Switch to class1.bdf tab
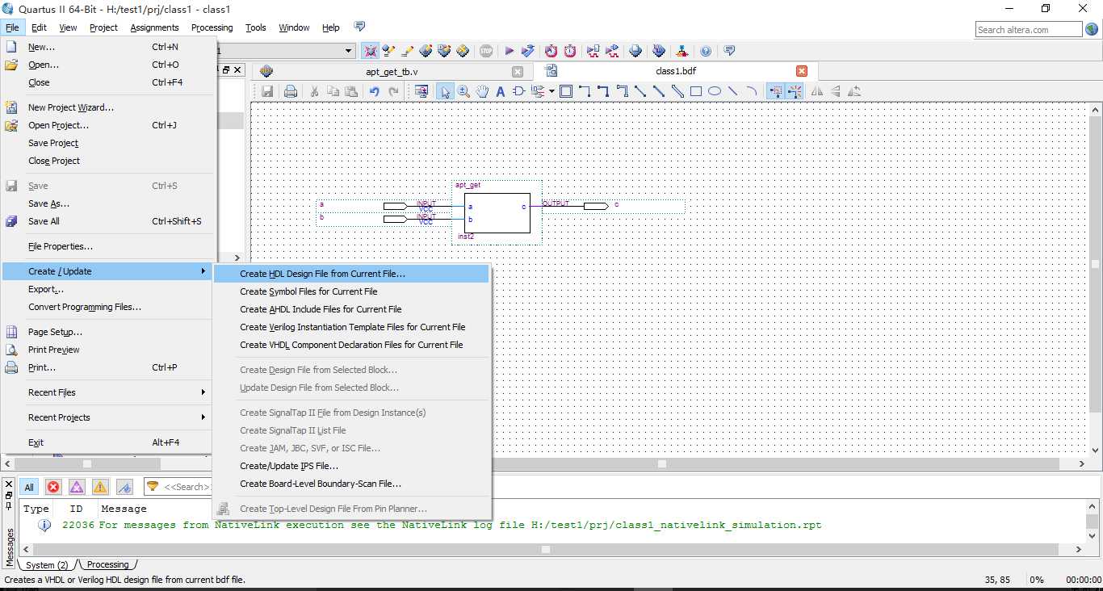The width and height of the screenshot is (1103, 591). (x=675, y=71)
